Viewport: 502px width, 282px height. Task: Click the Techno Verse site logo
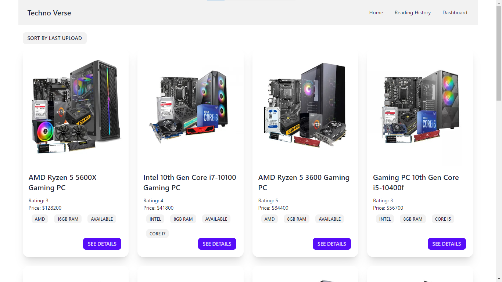coord(49,13)
